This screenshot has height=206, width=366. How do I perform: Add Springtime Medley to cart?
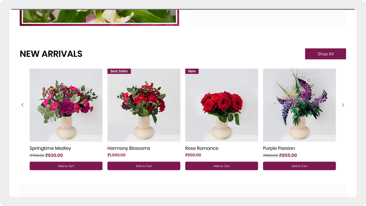[x=66, y=166]
